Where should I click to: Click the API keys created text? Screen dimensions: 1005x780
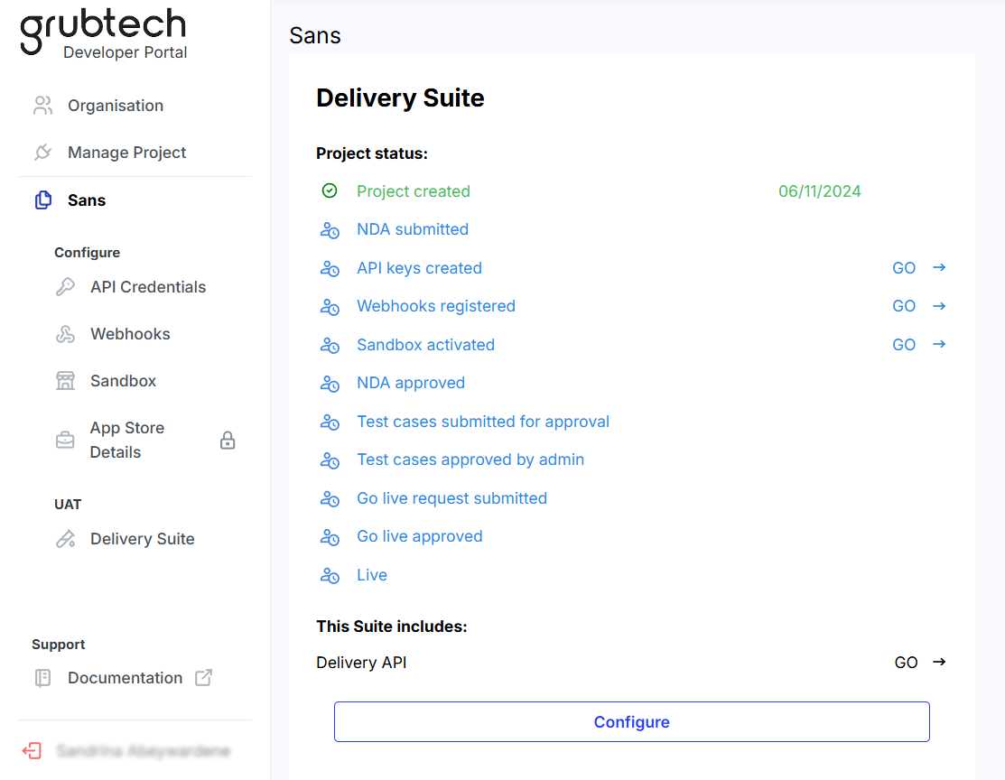point(419,268)
